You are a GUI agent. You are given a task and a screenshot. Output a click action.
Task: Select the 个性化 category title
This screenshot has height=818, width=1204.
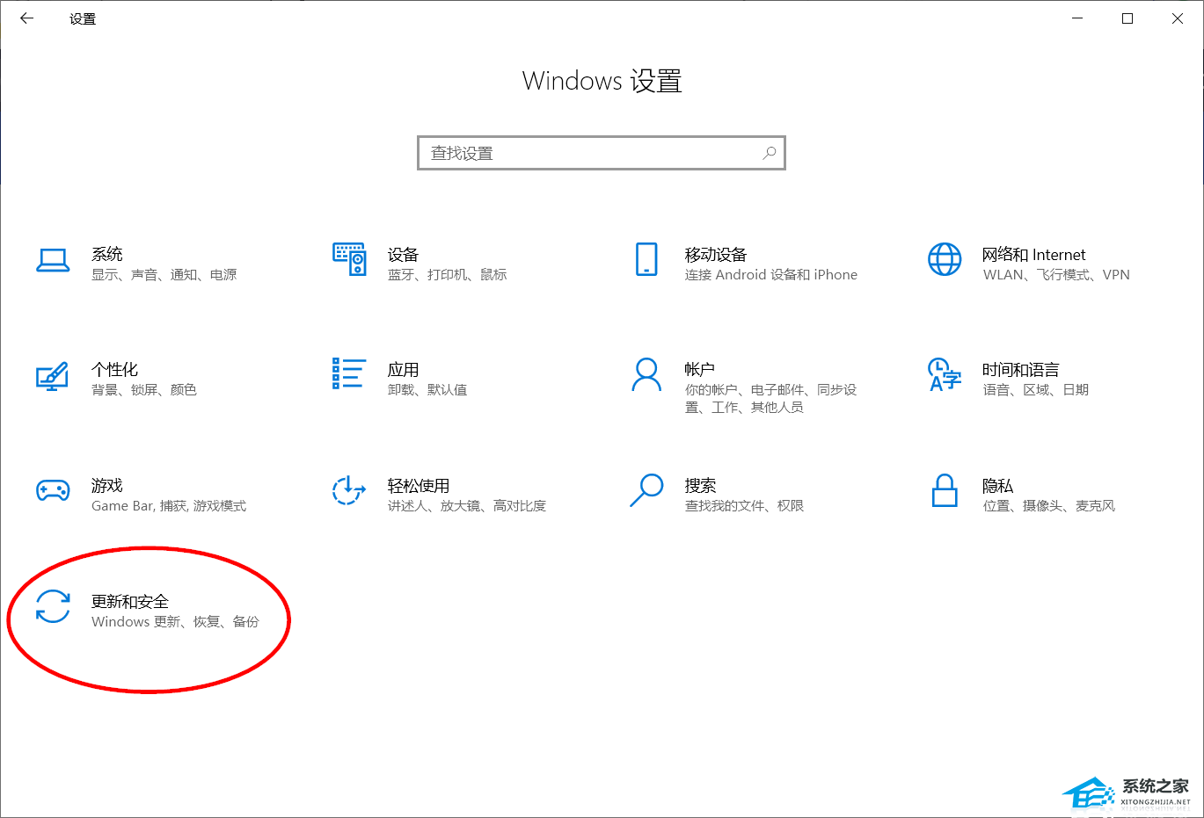[x=115, y=369]
